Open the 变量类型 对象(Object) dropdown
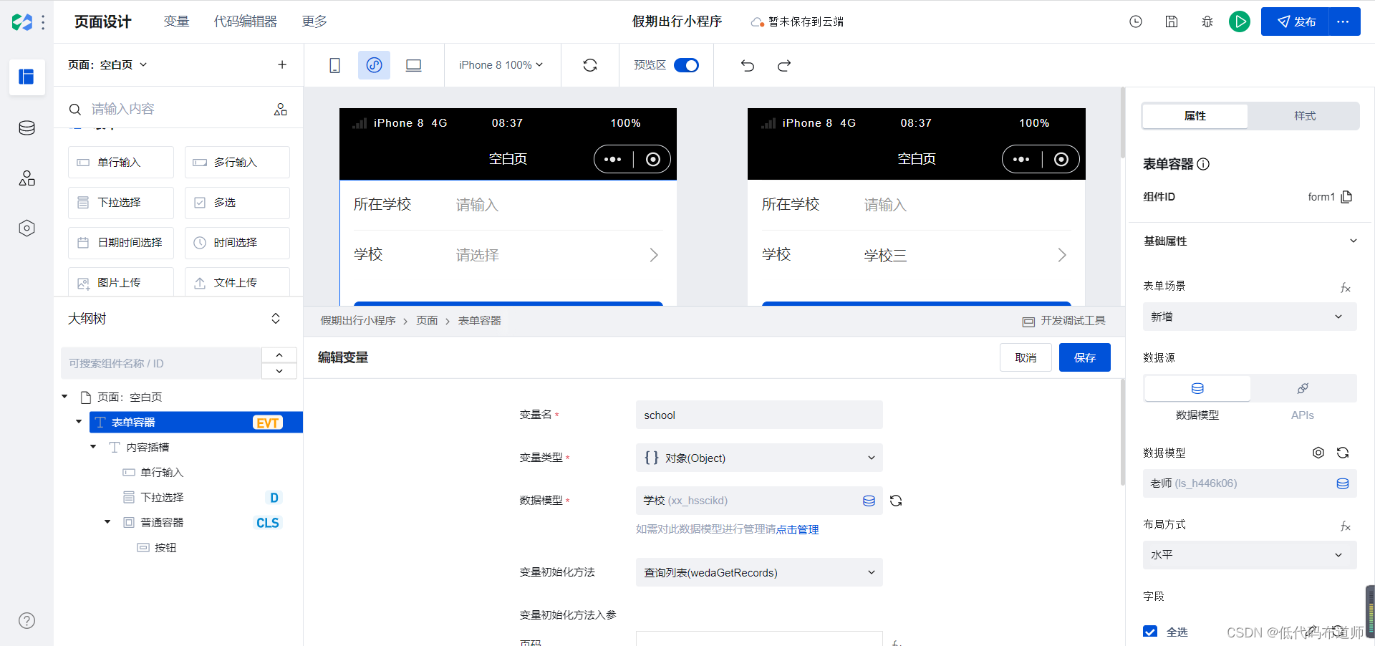Viewport: 1375px width, 646px height. pyautogui.click(x=759, y=458)
